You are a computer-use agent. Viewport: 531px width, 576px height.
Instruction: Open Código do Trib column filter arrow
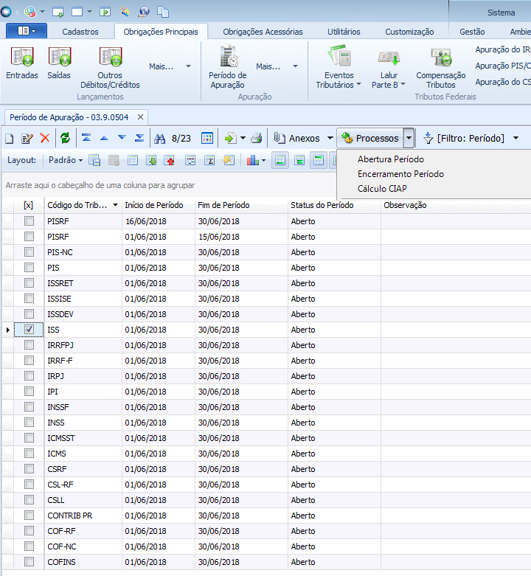tap(115, 205)
